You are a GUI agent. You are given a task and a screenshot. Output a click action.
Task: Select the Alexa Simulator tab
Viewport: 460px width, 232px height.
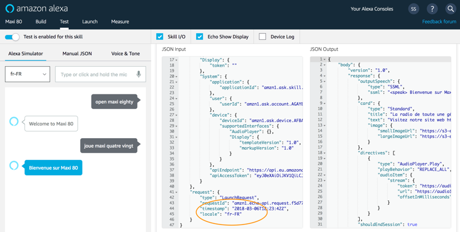(x=25, y=53)
